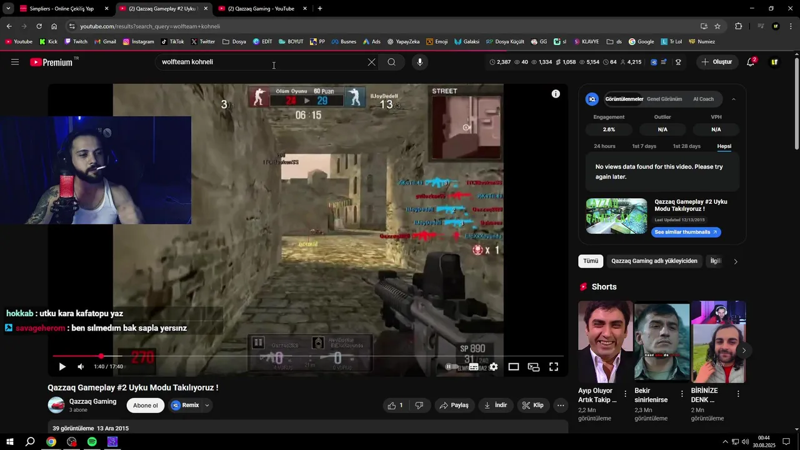
Task: Like the video
Action: coord(395,405)
